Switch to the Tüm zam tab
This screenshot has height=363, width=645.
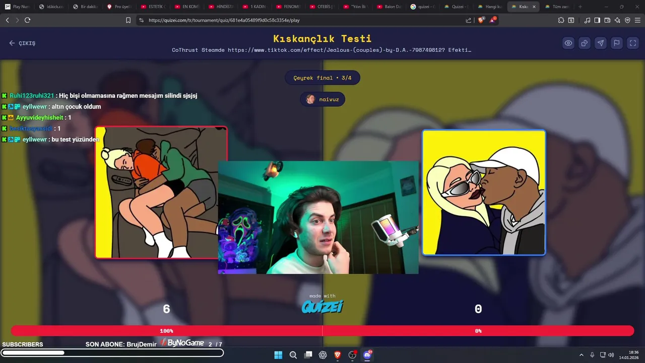[x=556, y=7]
